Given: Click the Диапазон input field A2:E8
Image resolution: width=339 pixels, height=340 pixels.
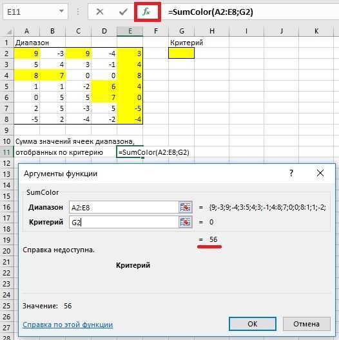Looking at the screenshot, I should (x=124, y=207).
